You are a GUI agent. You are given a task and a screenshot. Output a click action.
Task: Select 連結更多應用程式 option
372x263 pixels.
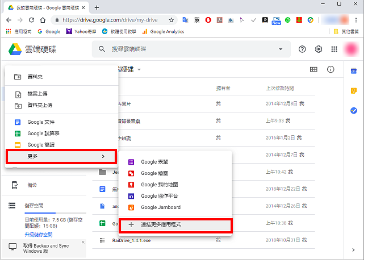(175, 224)
